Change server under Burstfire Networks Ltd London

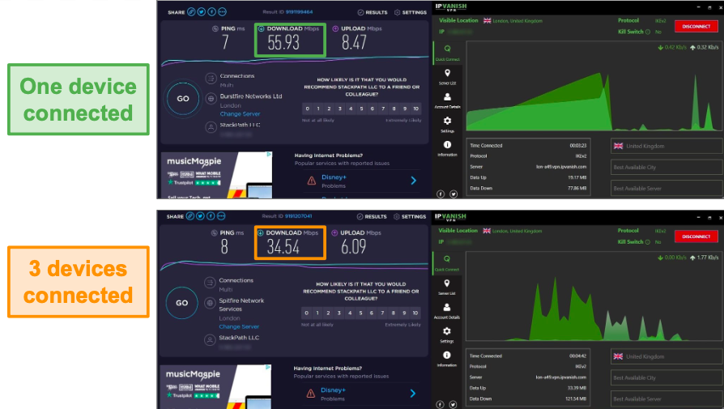240,114
